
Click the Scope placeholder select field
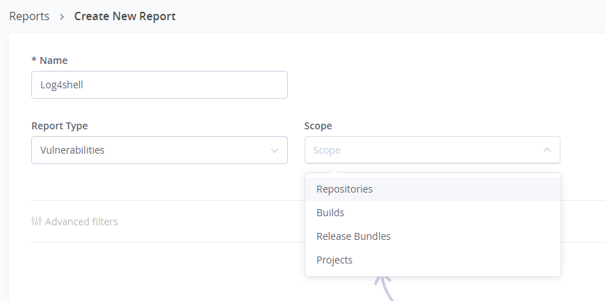[417, 150]
